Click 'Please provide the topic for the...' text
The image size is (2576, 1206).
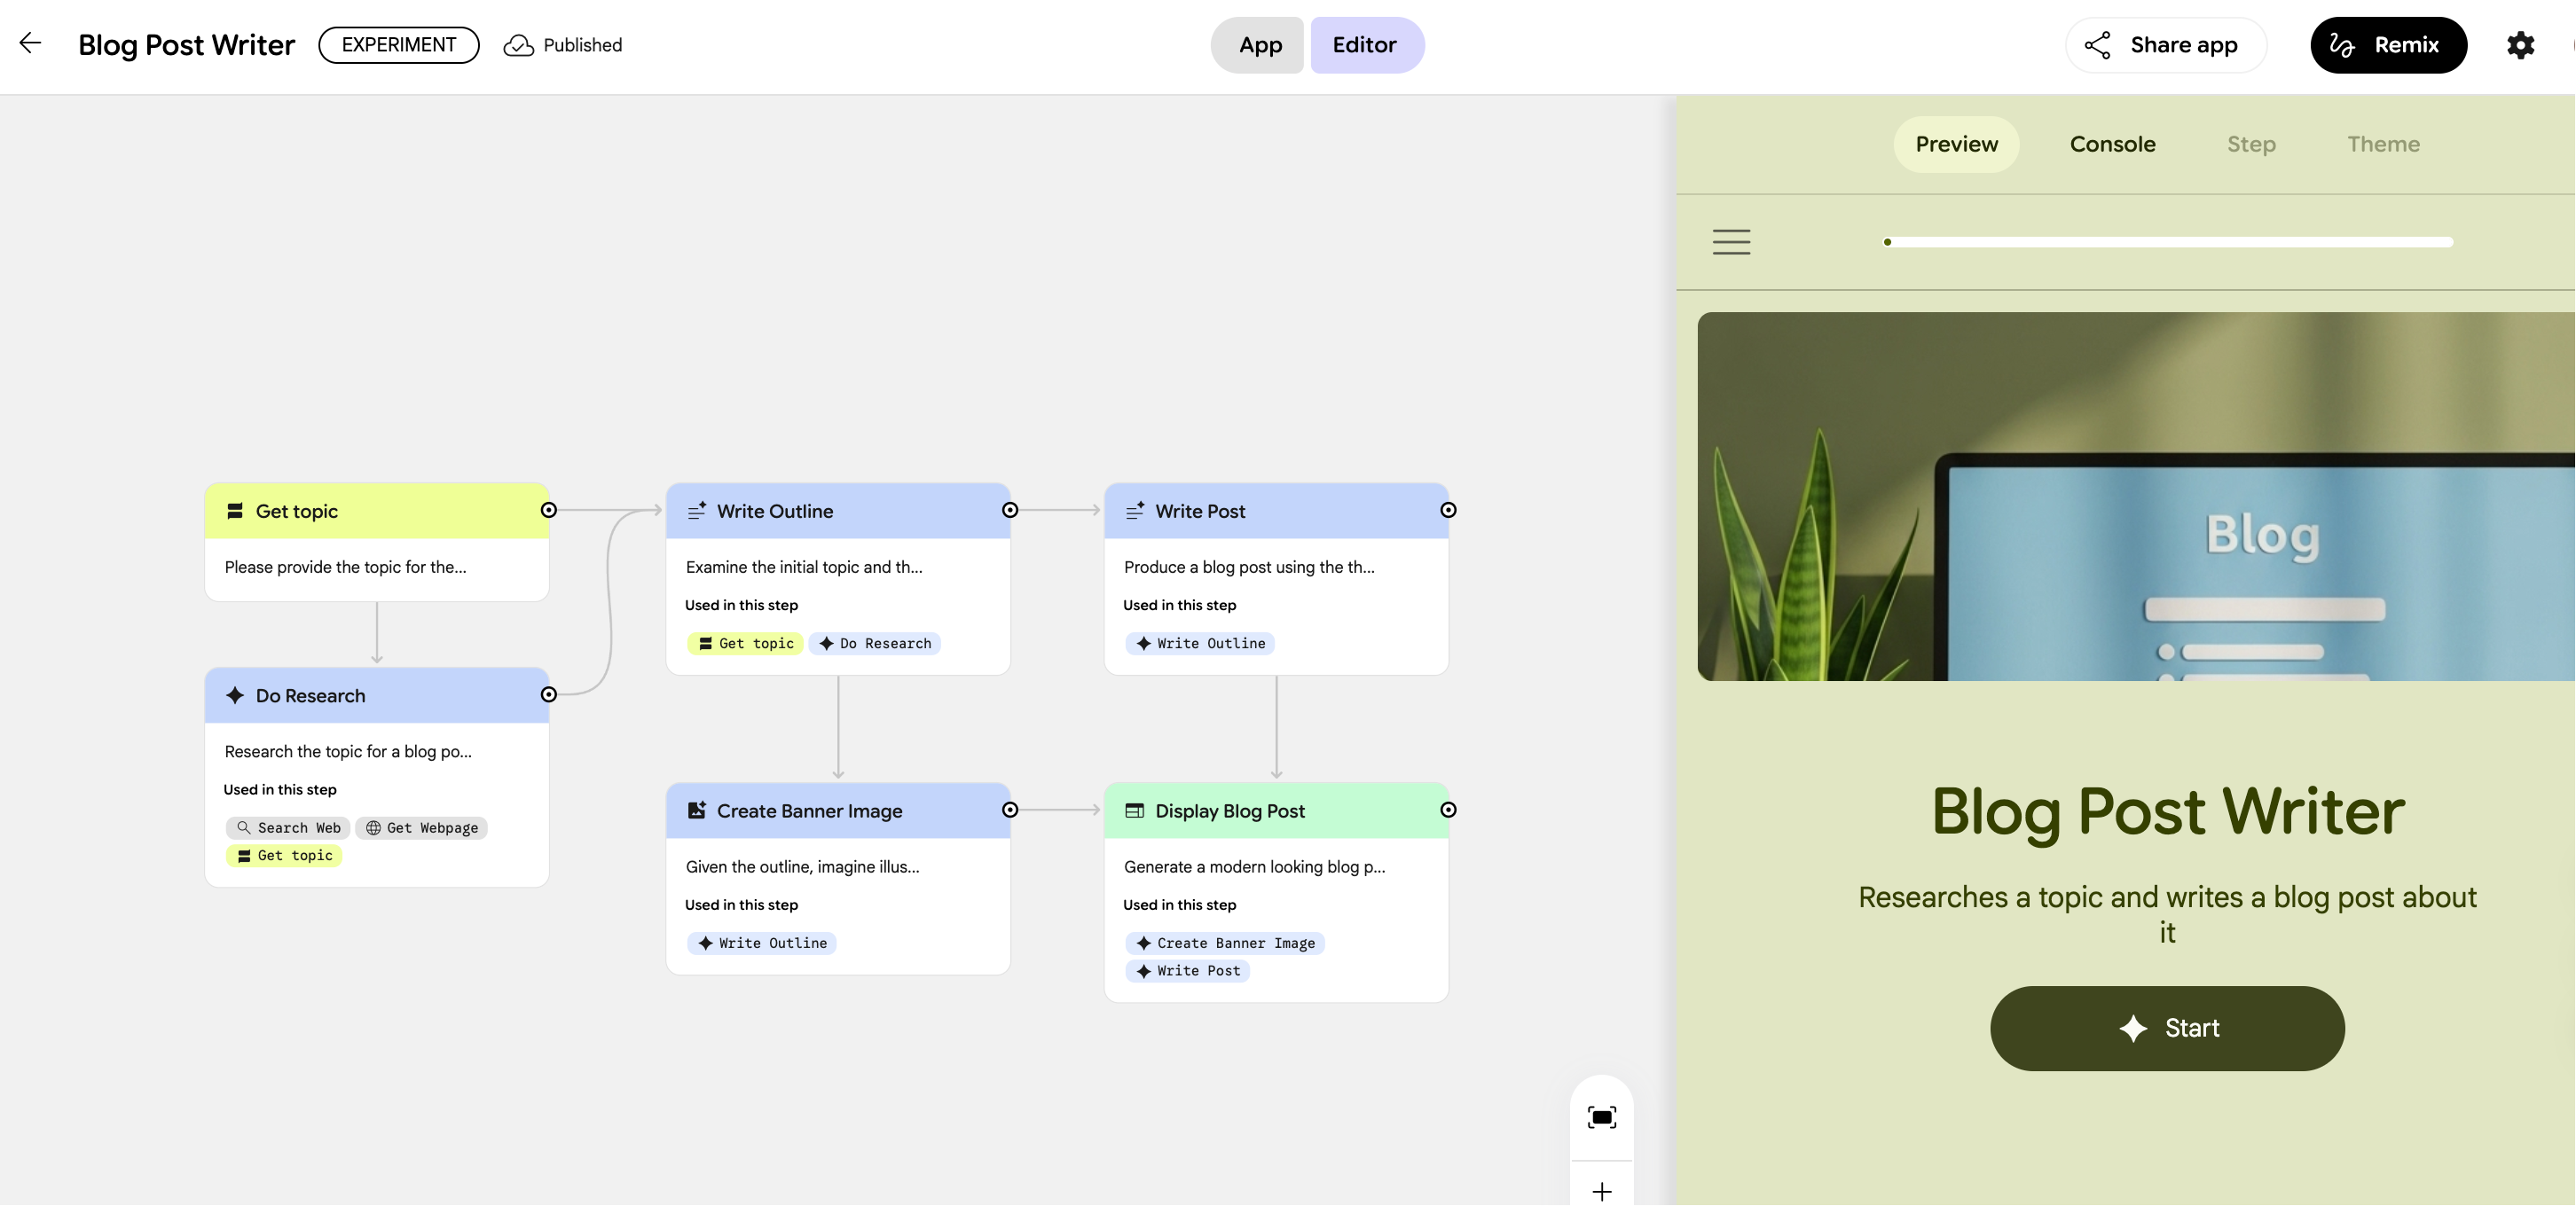345,567
